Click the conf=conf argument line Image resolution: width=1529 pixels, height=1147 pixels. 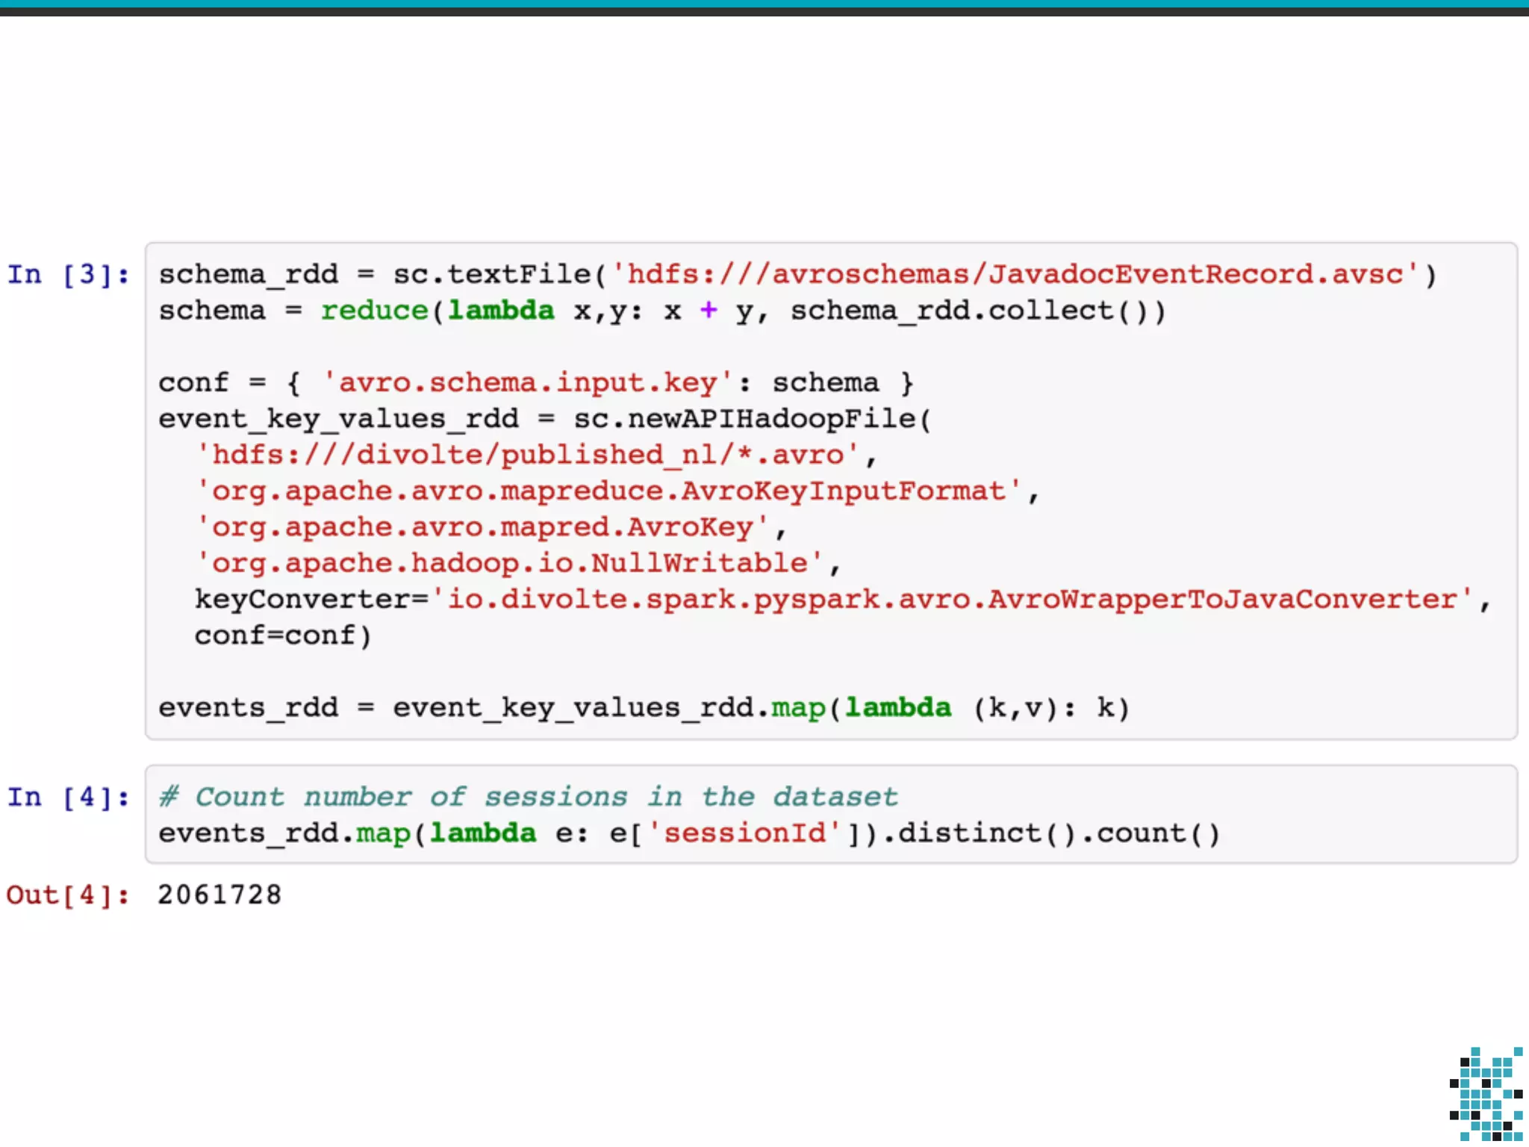[x=282, y=635]
